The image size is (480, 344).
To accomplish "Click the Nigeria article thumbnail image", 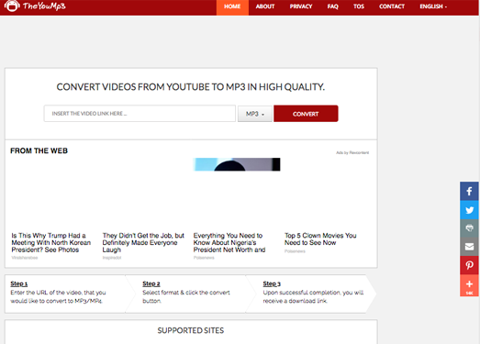I will (237, 164).
